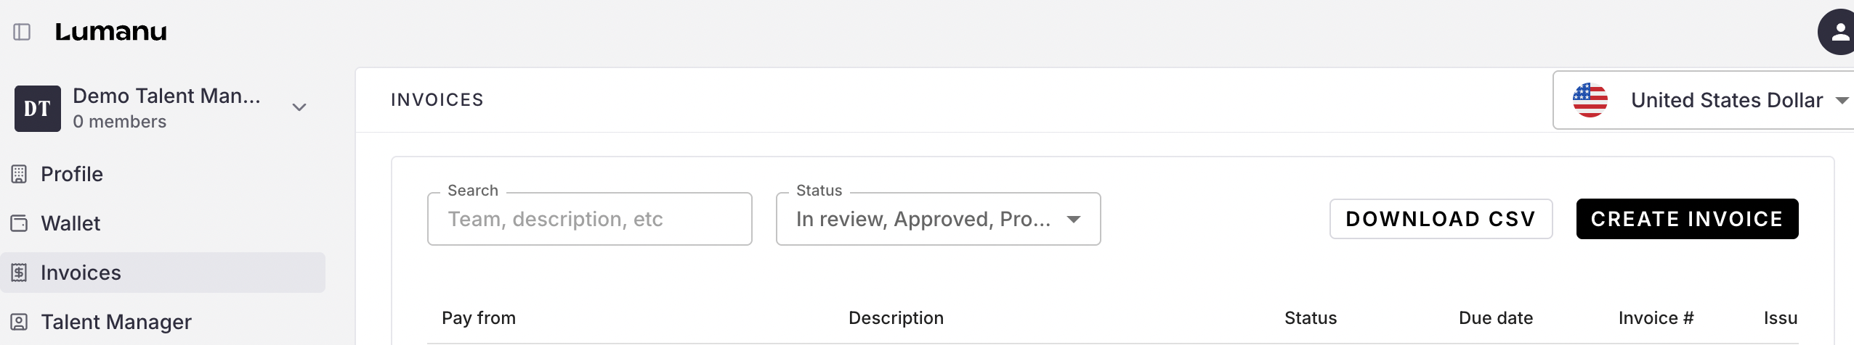Open Wallet from the sidebar

tap(70, 223)
